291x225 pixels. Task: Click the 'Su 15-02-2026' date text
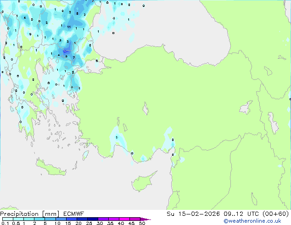193,214
